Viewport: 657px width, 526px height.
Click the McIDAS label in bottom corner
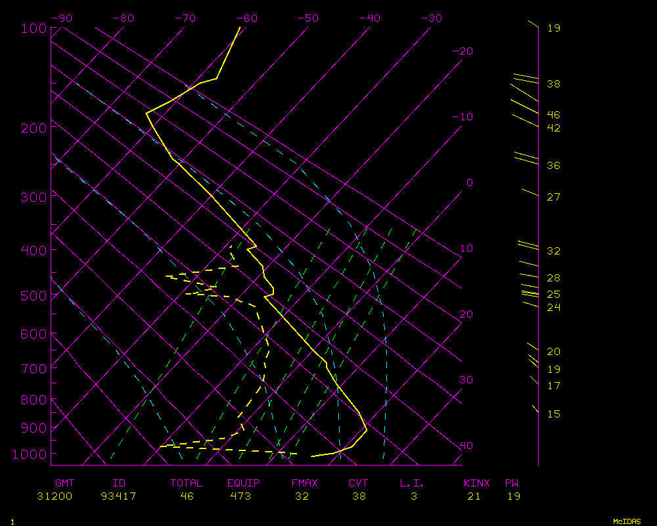coord(627,521)
